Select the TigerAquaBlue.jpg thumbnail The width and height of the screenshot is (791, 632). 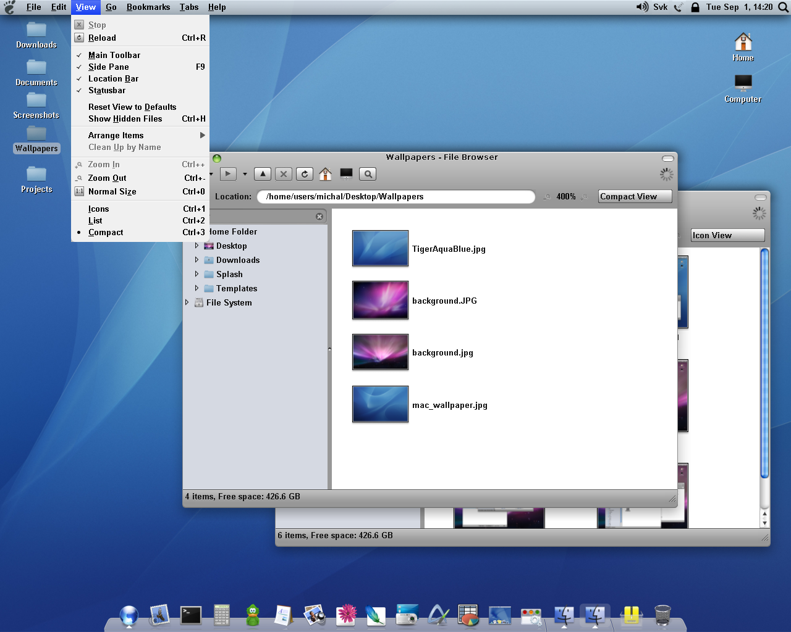[x=380, y=248]
